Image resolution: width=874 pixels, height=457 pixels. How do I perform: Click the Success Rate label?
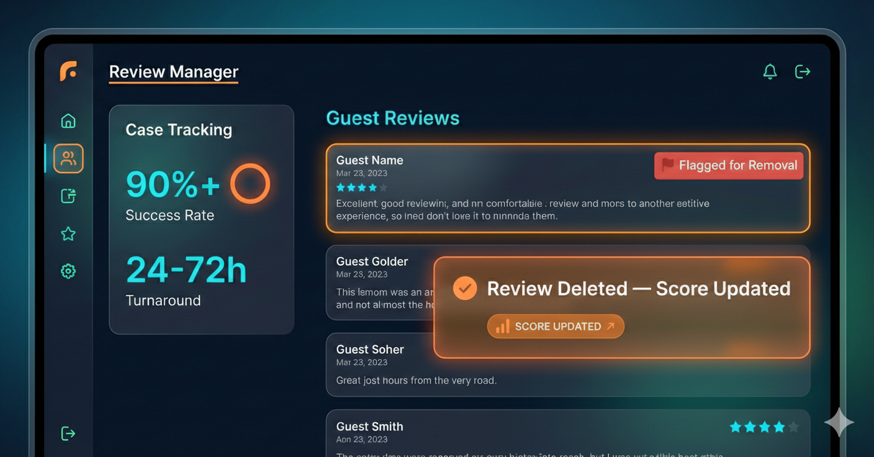169,215
